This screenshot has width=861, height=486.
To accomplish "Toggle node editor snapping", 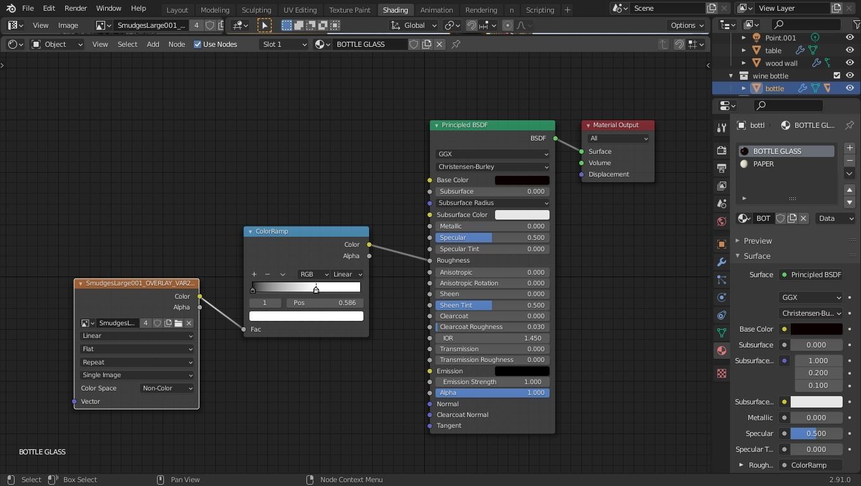I will 679,44.
